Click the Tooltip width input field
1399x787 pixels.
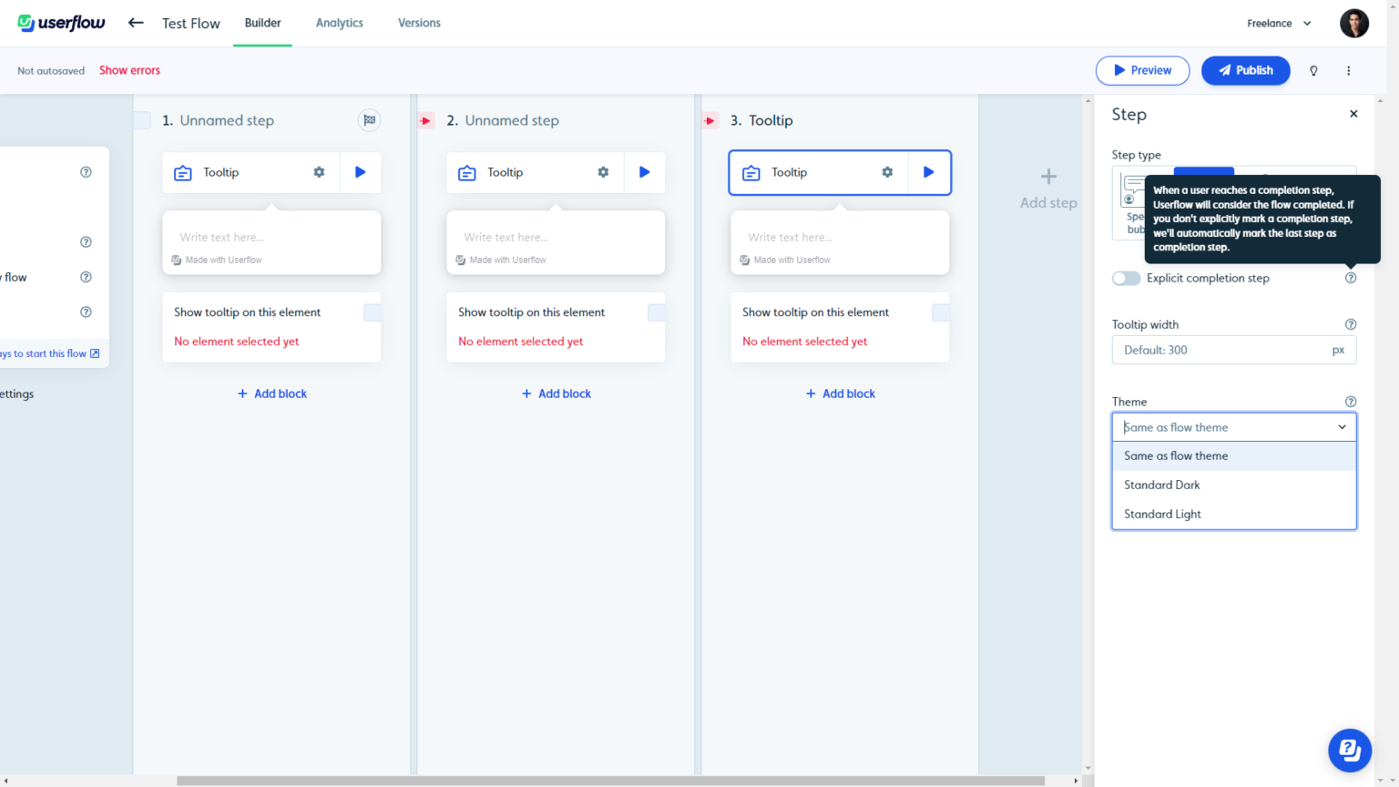point(1220,350)
